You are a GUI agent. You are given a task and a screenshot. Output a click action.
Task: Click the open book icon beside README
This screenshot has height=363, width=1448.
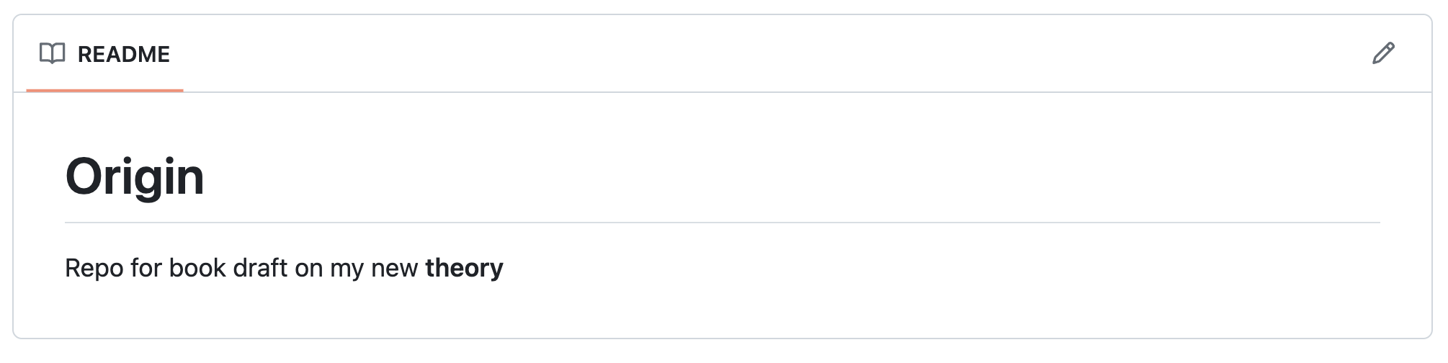52,54
